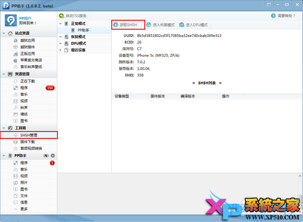303x222 pixels.
Task: Click 进入恢复模式 button
Action: click(x=161, y=25)
